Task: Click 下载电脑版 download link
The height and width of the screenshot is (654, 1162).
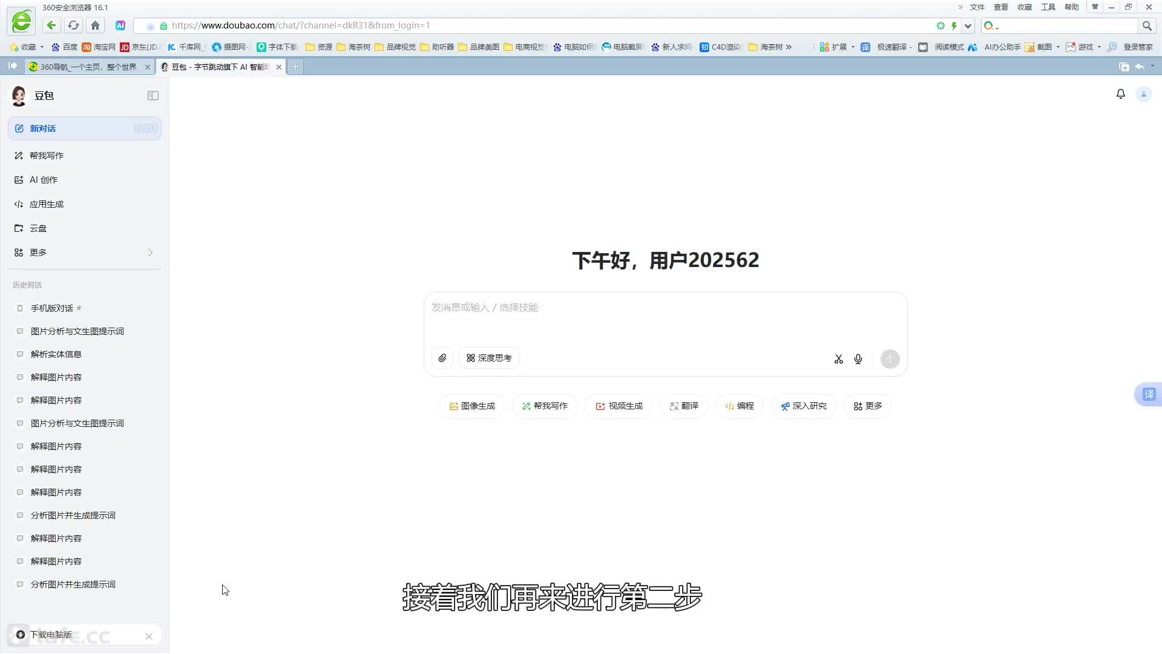Action: click(51, 635)
